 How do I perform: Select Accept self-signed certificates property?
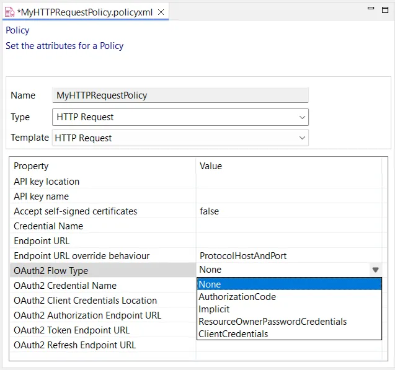coord(103,211)
